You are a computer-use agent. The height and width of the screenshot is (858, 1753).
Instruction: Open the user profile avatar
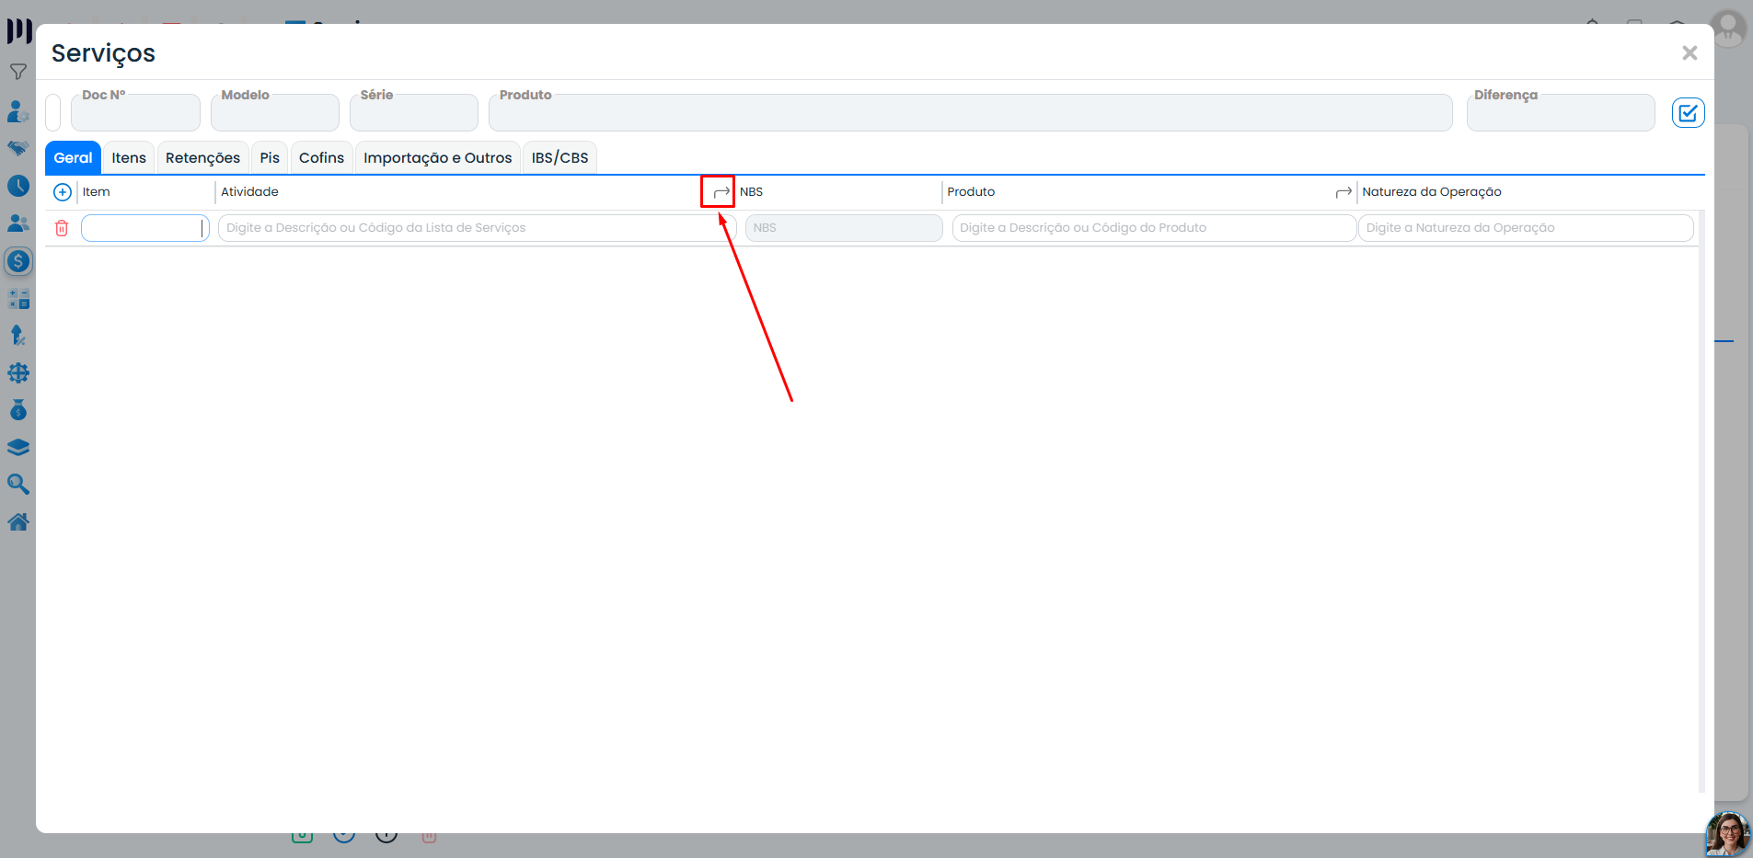pos(1728,28)
